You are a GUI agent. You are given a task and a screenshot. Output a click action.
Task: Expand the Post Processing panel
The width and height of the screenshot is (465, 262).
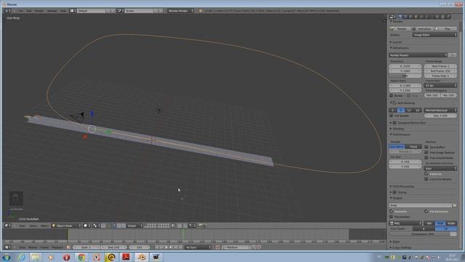[x=403, y=186]
